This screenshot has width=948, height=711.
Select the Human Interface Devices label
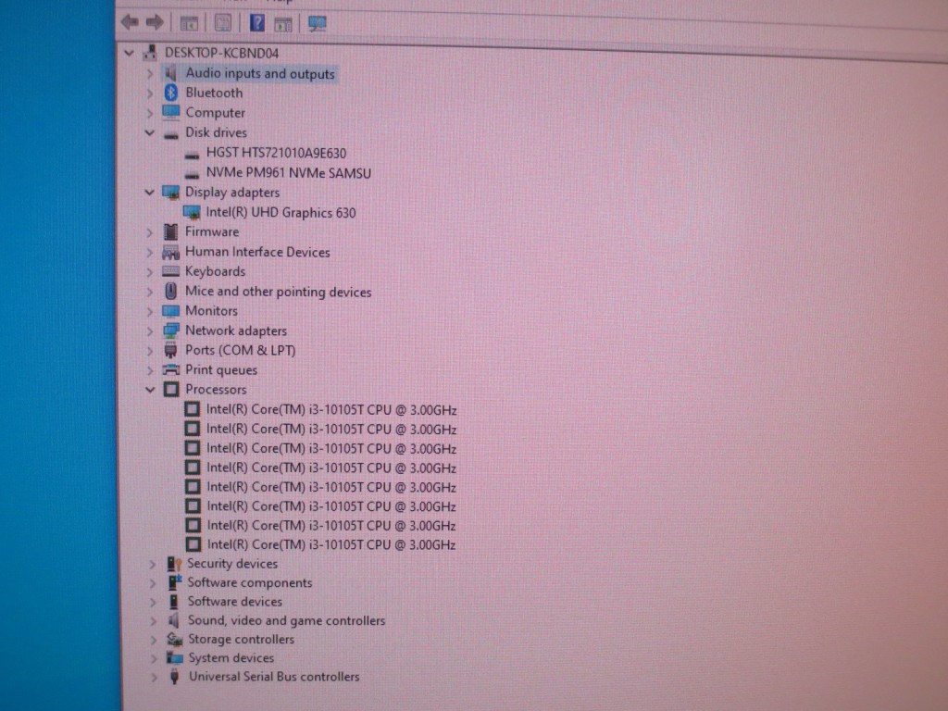[x=257, y=252]
